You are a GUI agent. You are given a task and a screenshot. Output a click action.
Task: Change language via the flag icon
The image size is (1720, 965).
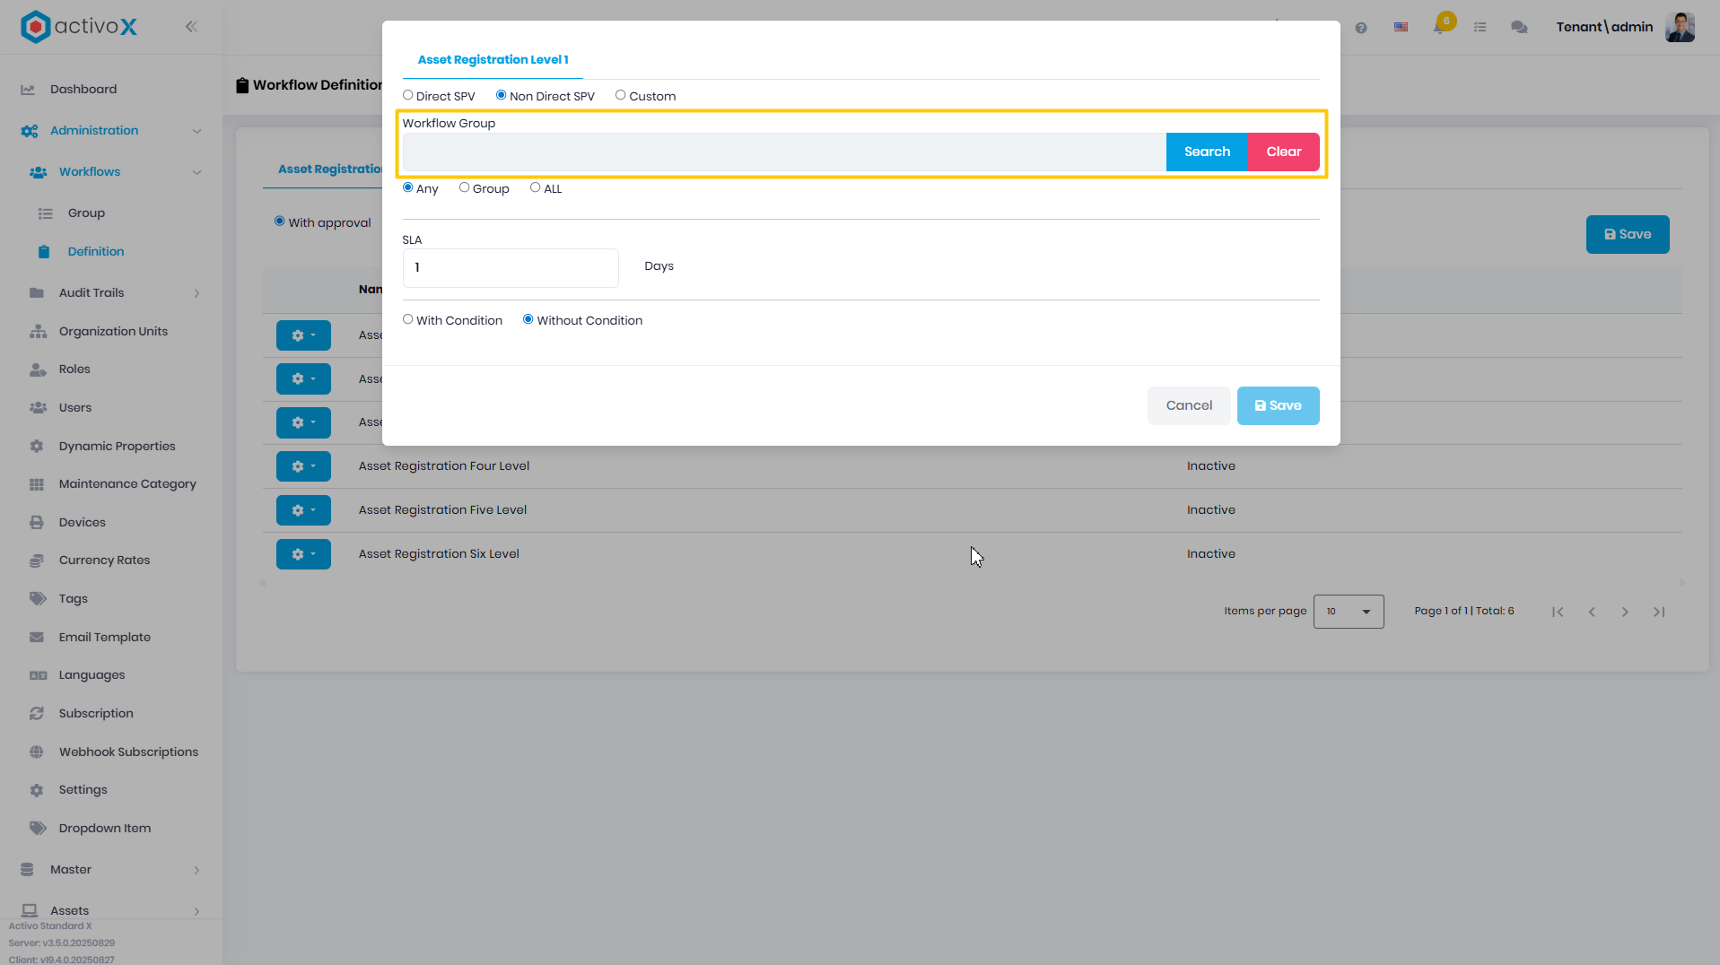(x=1401, y=28)
